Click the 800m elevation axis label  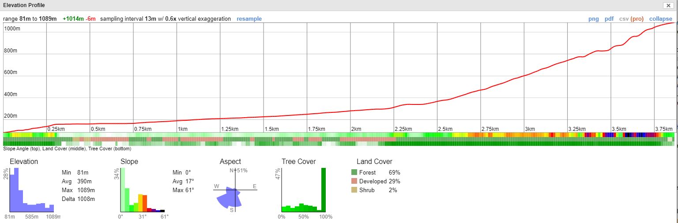point(11,51)
